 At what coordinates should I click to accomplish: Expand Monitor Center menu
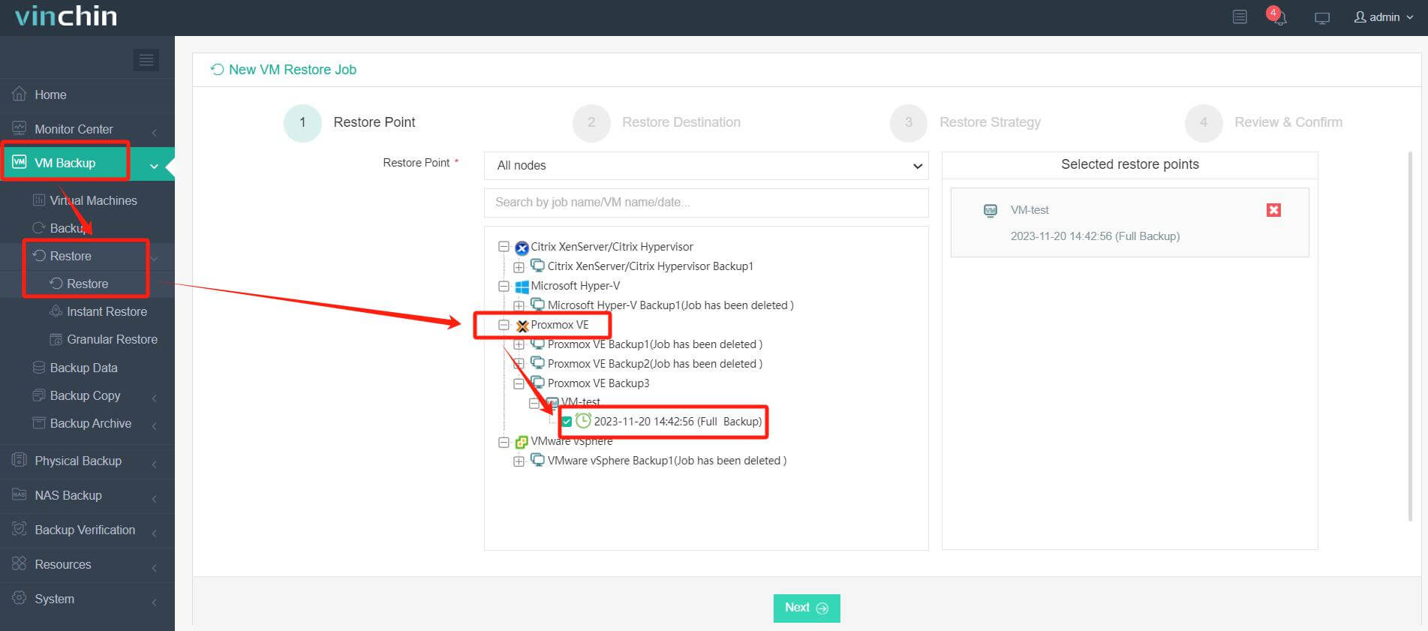tap(87, 129)
